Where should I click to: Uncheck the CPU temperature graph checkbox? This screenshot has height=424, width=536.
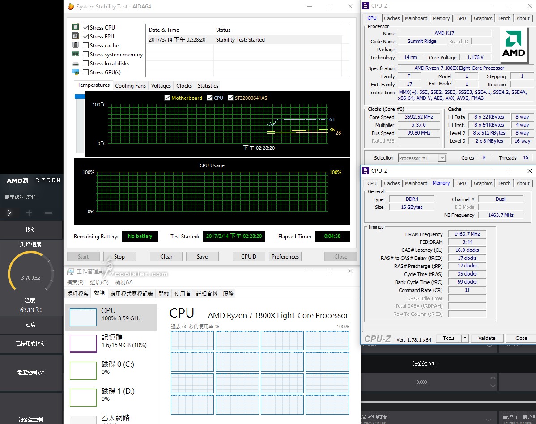(209, 98)
